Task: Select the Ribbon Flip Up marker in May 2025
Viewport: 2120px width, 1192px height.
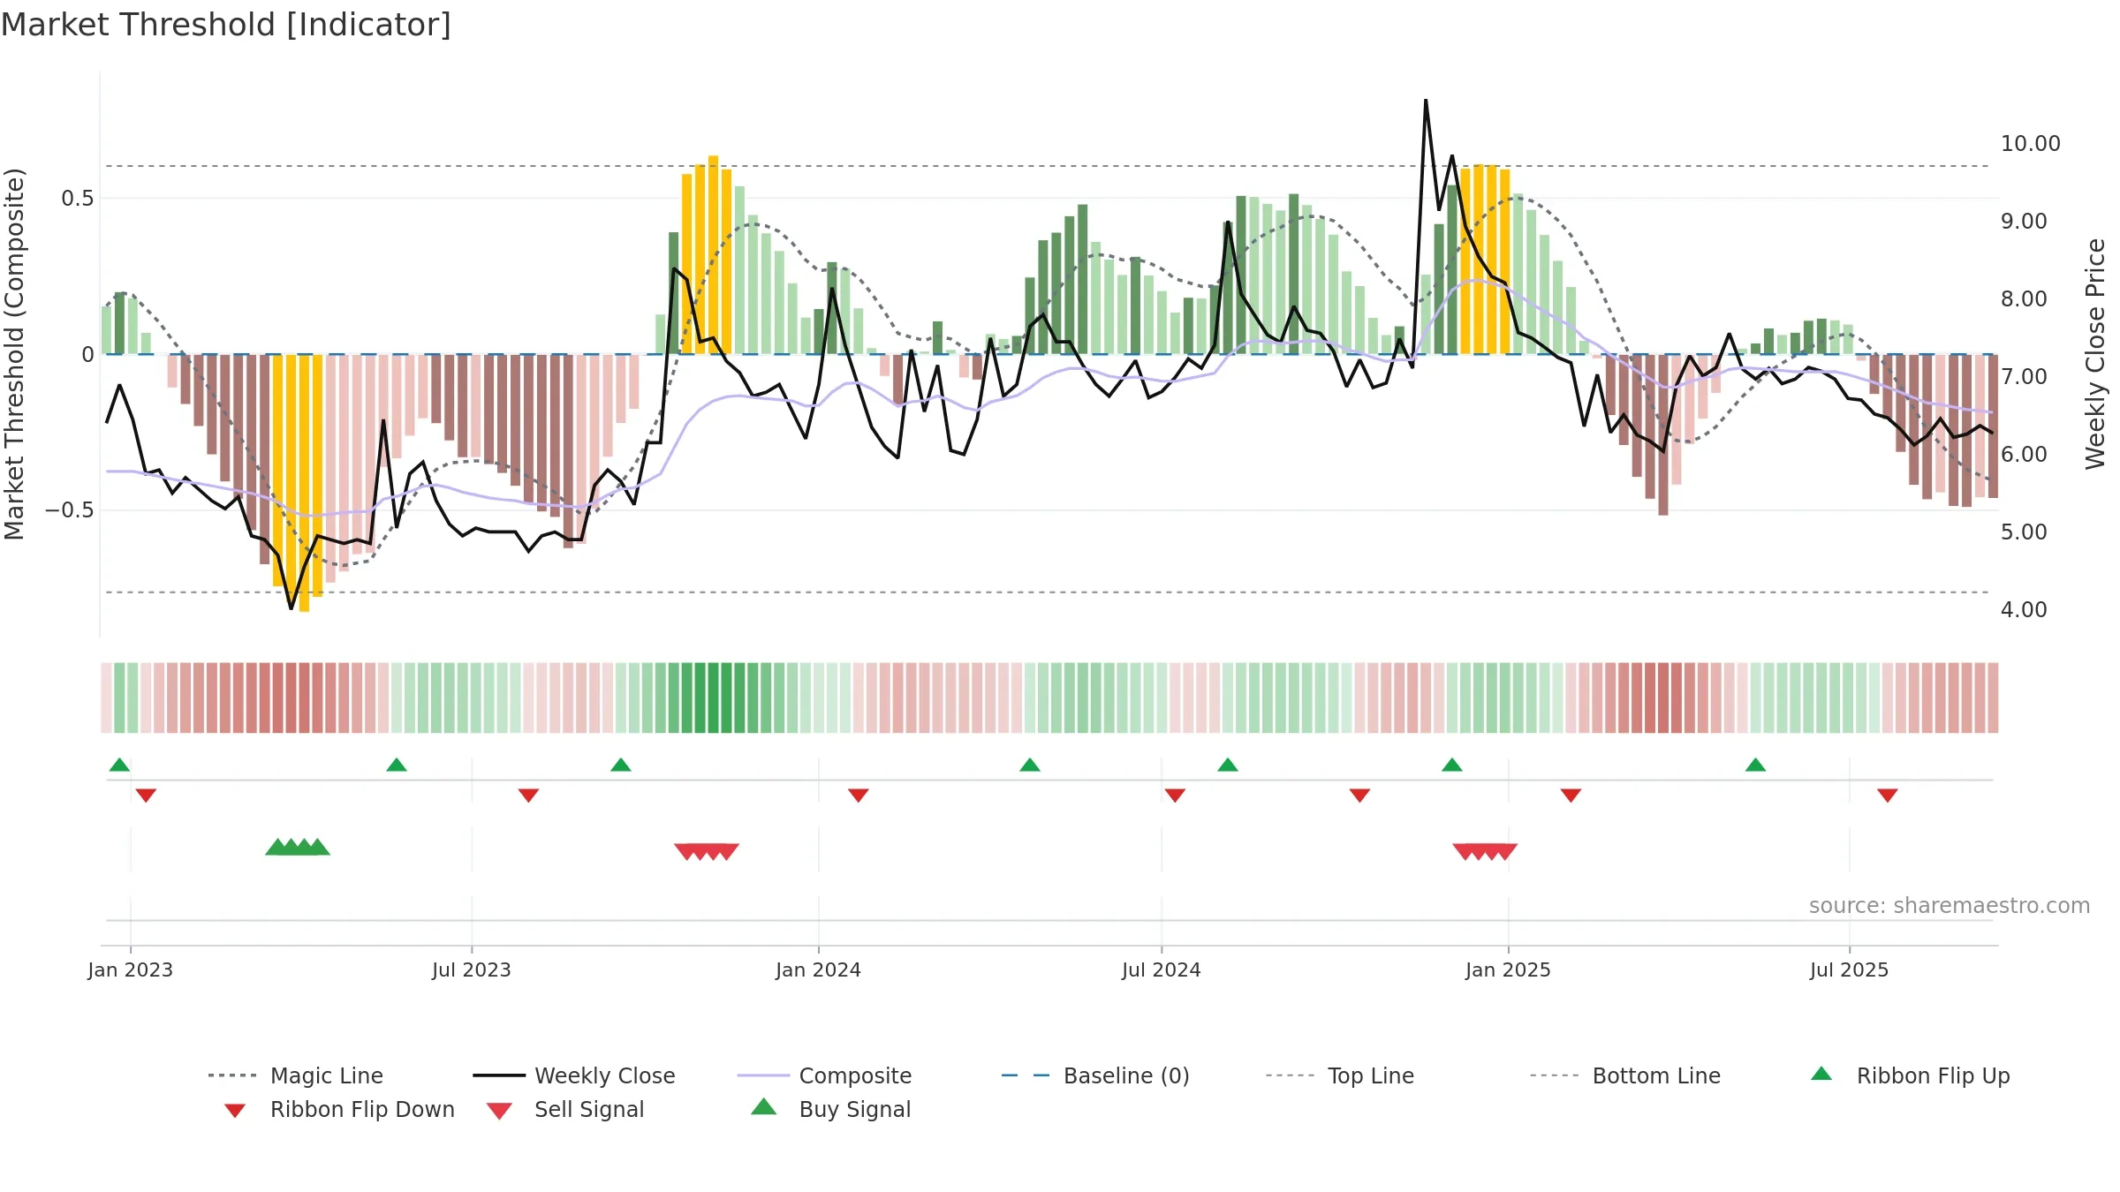Action: 1755,765
